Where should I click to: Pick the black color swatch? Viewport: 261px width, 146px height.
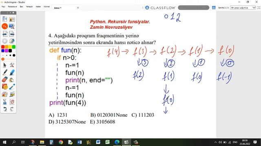10,51
